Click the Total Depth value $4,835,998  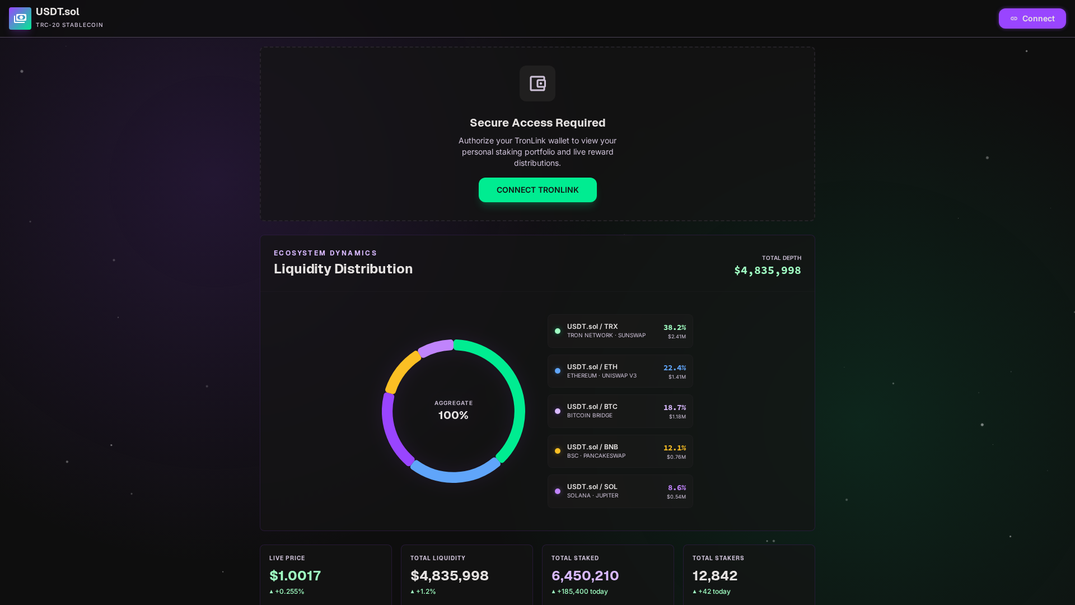768,271
